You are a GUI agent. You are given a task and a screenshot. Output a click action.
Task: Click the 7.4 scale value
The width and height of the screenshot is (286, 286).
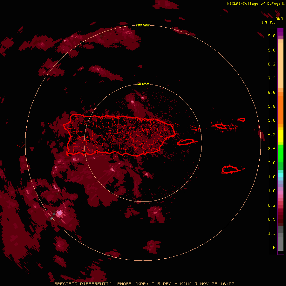(272, 78)
